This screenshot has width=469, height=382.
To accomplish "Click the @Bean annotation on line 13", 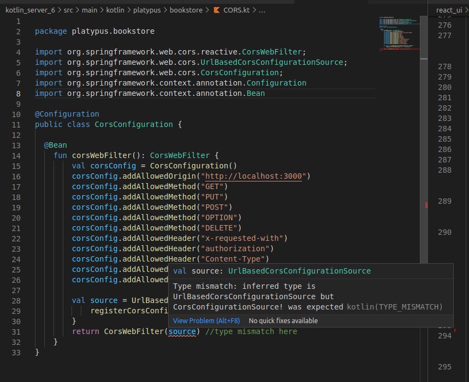I will 56,145.
